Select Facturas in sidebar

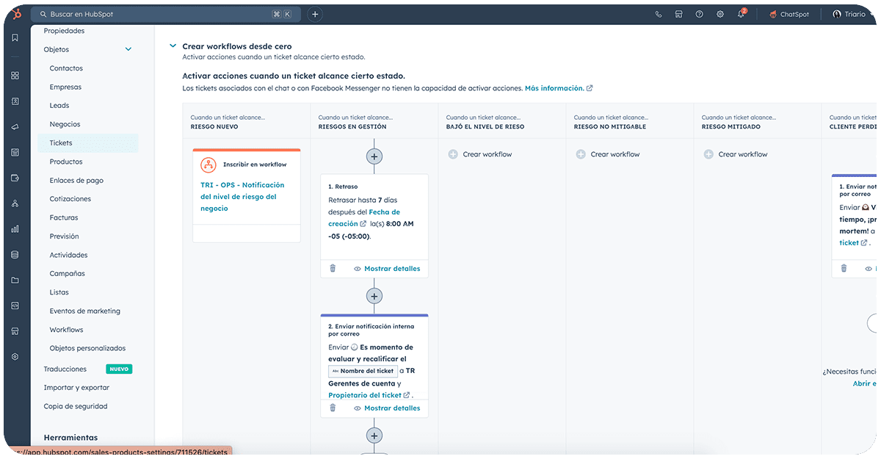click(x=64, y=217)
